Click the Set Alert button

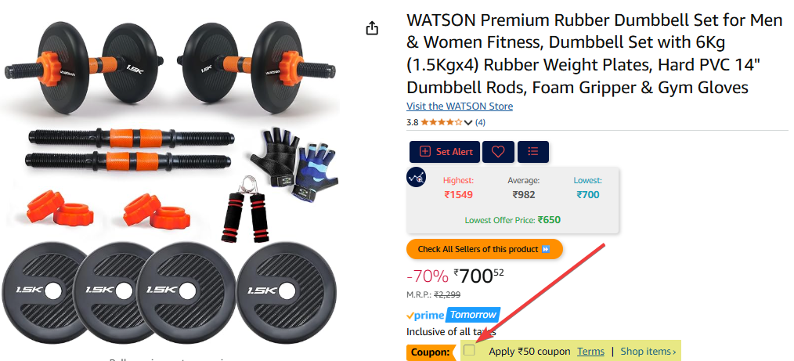(445, 152)
